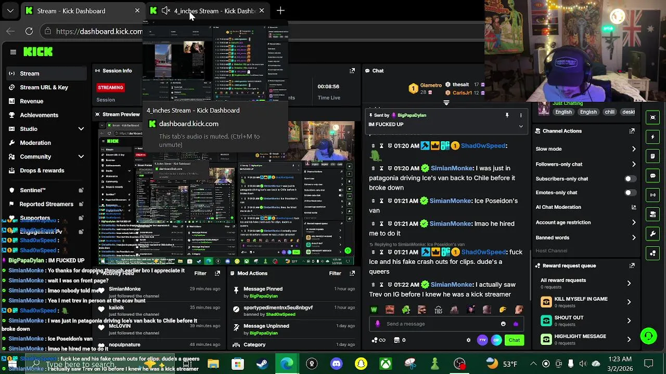Viewport: 666px width, 374px height.
Task: Click the Message Pinned mod action entry
Action: pyautogui.click(x=294, y=292)
